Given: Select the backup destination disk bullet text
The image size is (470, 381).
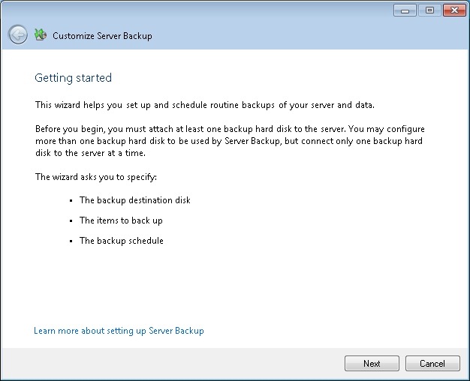Looking at the screenshot, I should [135, 200].
